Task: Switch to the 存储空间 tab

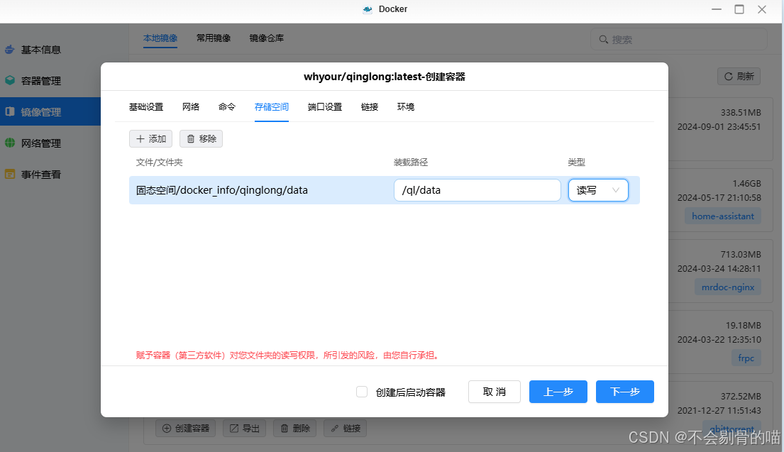Action: (x=272, y=107)
